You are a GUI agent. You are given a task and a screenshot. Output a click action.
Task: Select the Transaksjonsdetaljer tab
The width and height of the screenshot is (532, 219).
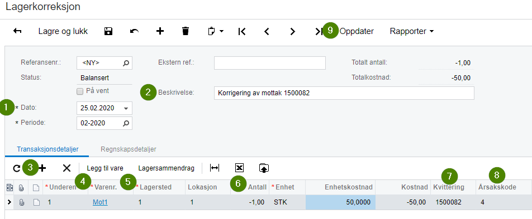[48, 149]
